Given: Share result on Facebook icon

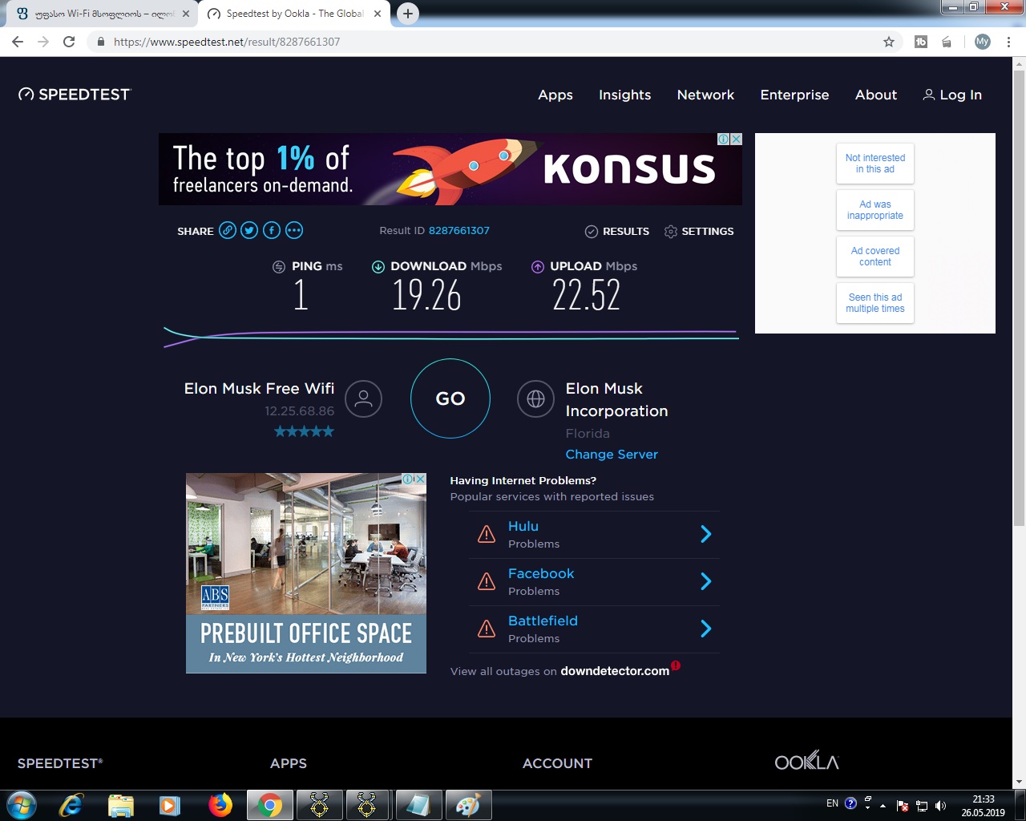Looking at the screenshot, I should tap(272, 231).
